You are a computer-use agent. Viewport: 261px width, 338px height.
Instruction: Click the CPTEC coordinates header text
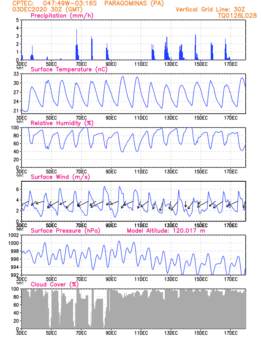55,3
